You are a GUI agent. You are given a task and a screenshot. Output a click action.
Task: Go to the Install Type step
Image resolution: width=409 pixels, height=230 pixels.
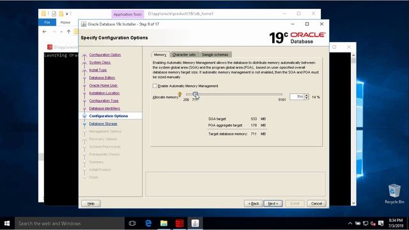[98, 70]
